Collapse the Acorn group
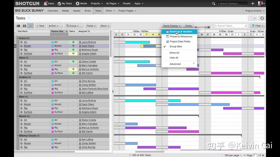The height and width of the screenshot is (157, 280). (x=18, y=38)
